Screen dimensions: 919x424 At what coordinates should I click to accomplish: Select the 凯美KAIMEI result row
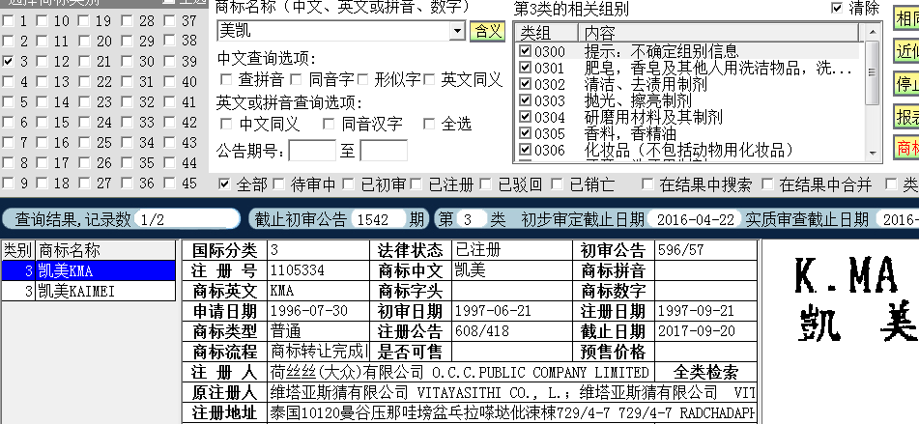[89, 291]
